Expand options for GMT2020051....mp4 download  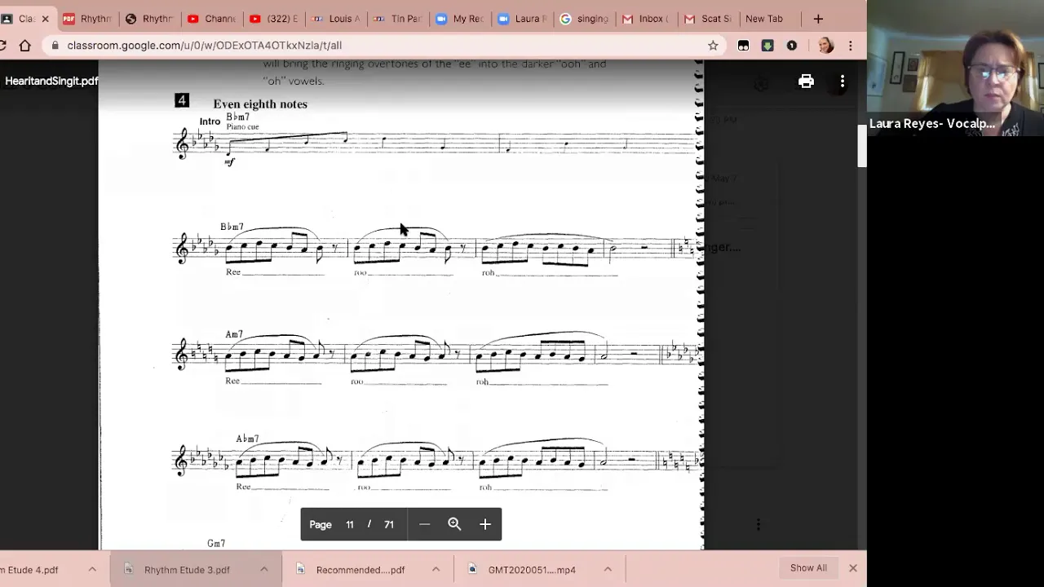[x=608, y=569]
